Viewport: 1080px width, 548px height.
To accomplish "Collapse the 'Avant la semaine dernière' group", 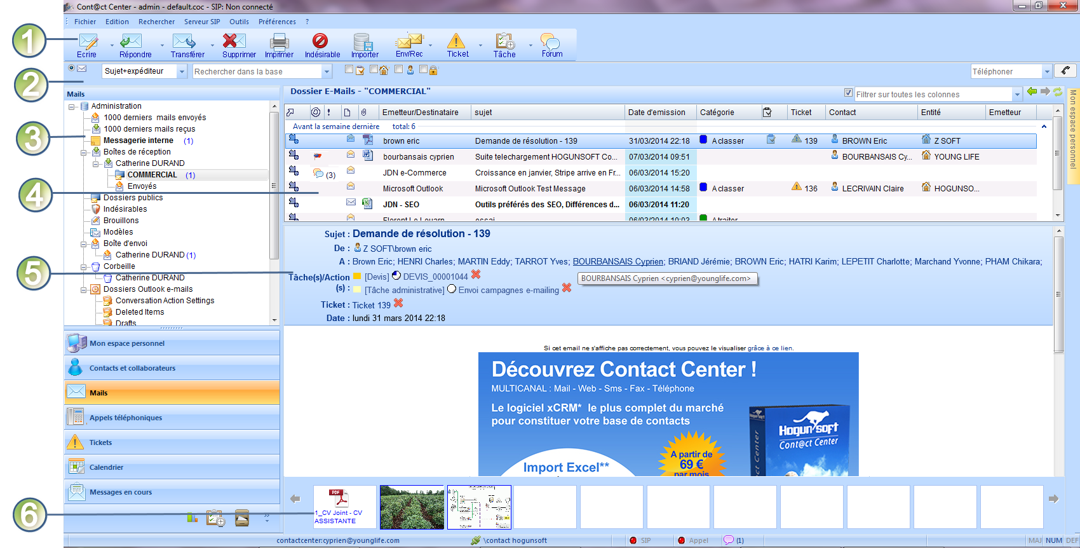I will point(1044,127).
